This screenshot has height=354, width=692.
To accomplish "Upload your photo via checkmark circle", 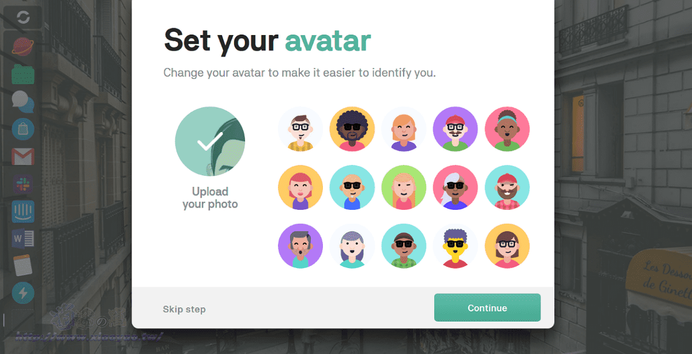I will [x=210, y=142].
